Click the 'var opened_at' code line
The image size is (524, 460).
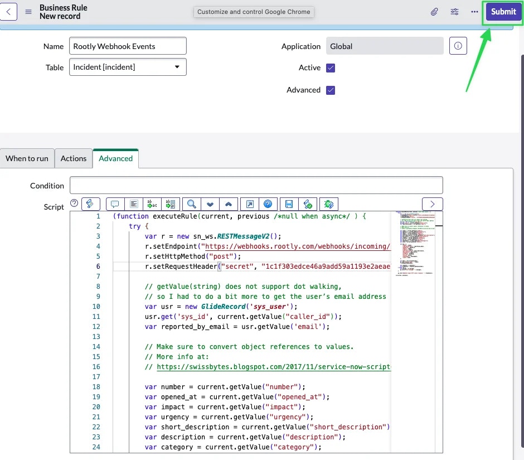(x=237, y=397)
